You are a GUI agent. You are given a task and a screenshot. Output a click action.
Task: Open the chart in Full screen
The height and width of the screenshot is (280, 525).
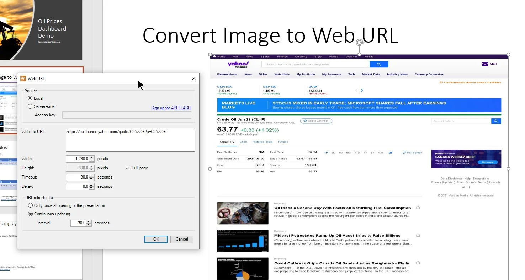(x=413, y=153)
